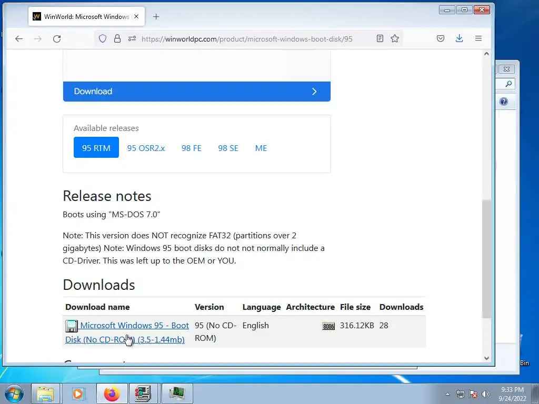Expand the Download chevron arrow
Image resolution: width=539 pixels, height=404 pixels.
click(x=314, y=92)
